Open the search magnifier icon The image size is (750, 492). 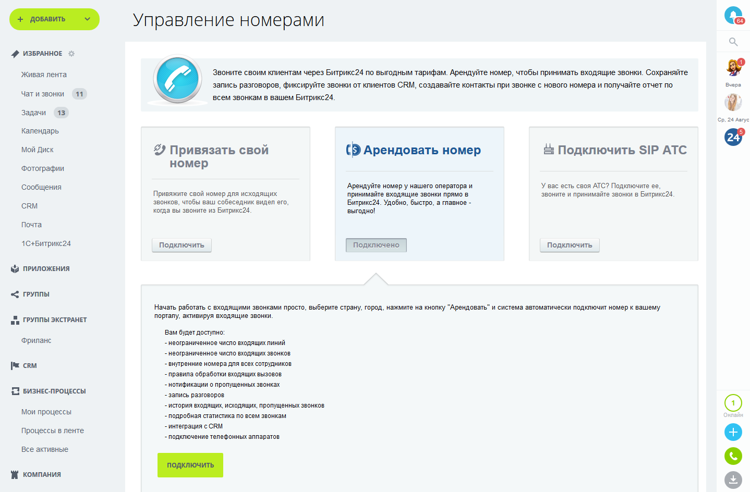(x=733, y=42)
